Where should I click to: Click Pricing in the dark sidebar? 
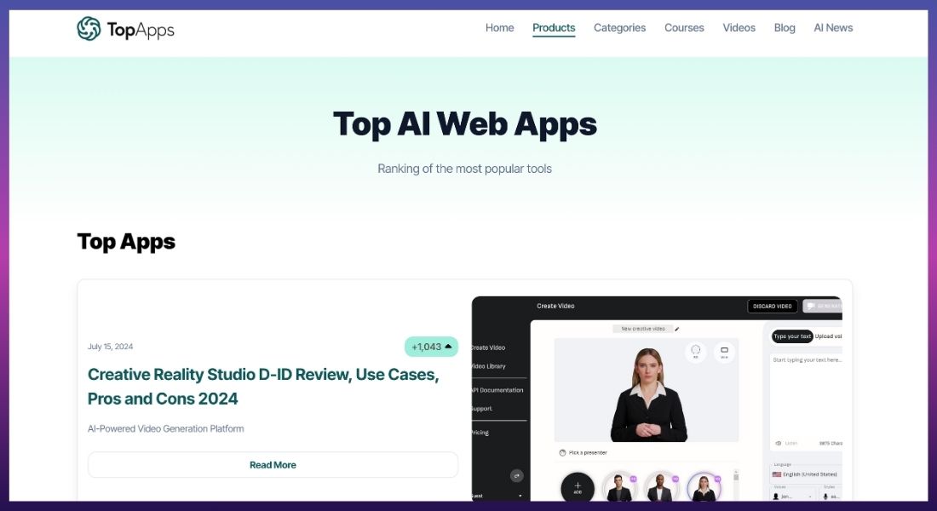click(480, 433)
